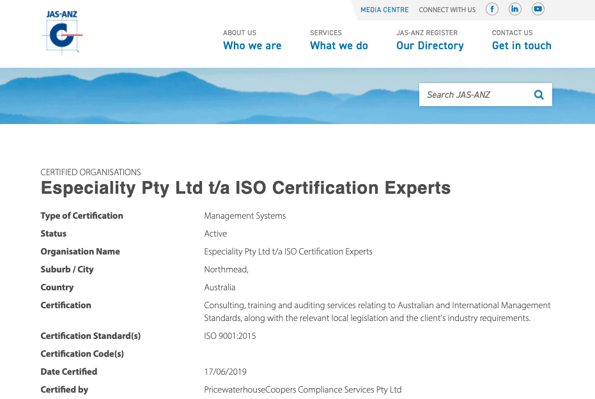Screen dimensions: 595x399
Task: Click the Certification Code(s) label
Action: (x=82, y=354)
